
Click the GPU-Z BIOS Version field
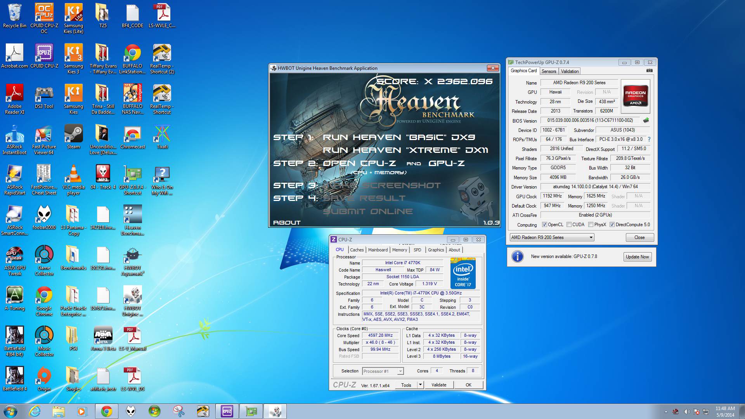[x=590, y=120]
